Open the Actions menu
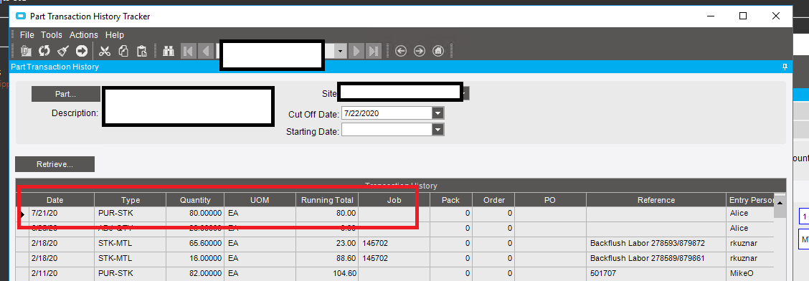 tap(84, 35)
